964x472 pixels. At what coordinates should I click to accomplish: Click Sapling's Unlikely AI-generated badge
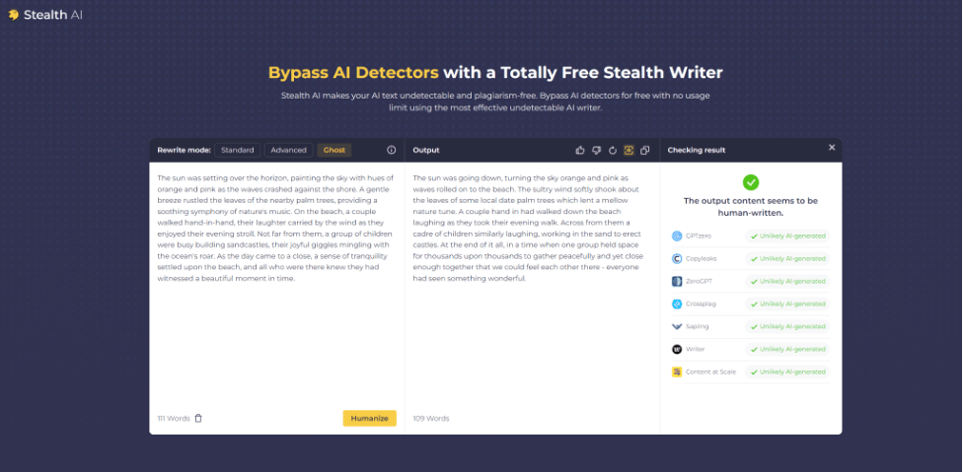coord(787,326)
